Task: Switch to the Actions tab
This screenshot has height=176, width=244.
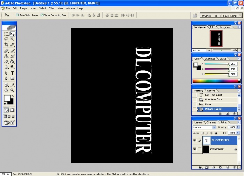Action: [x=211, y=91]
